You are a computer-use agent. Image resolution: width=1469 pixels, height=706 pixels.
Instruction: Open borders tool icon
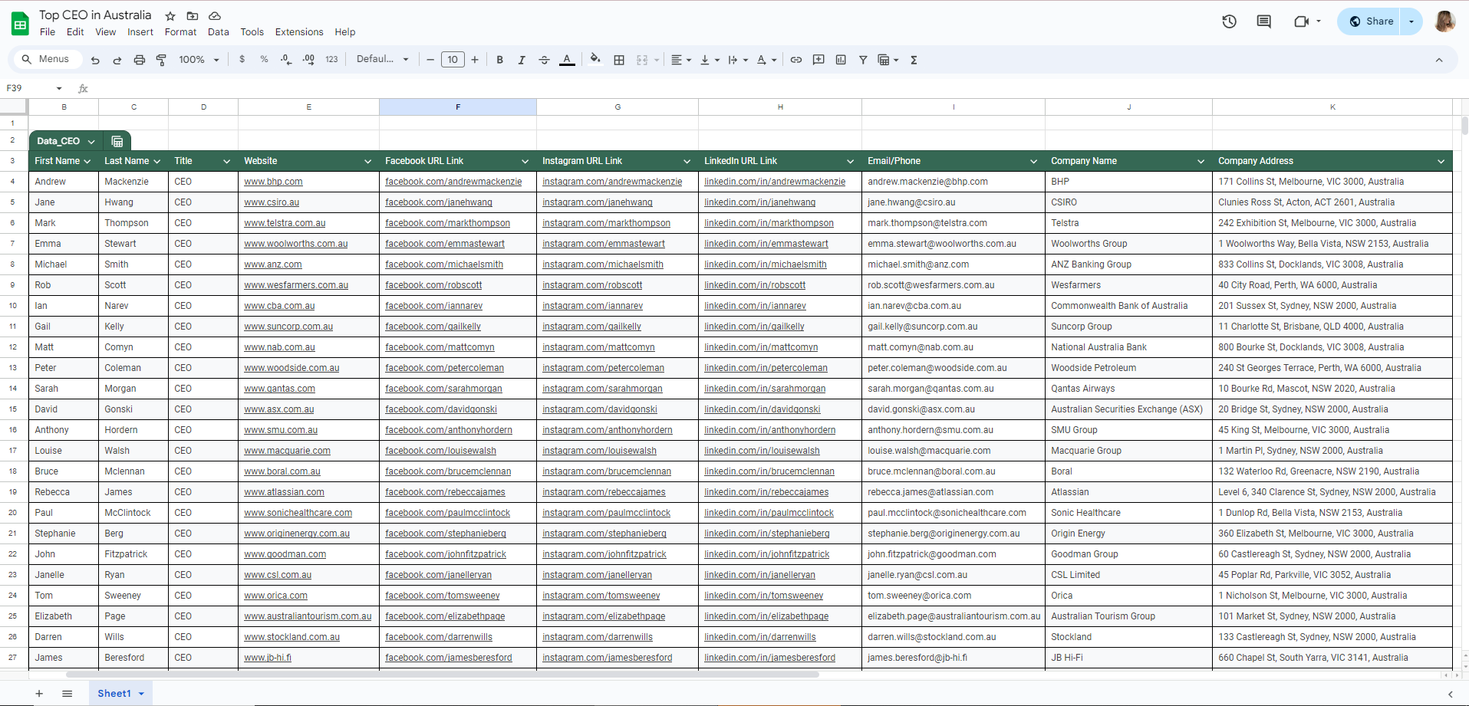coord(619,60)
